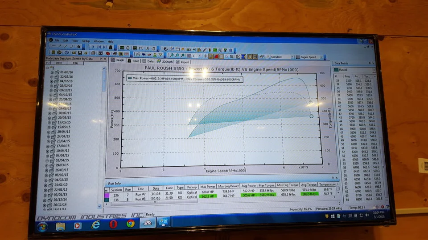Zoom out with the second magnifier icon
The image size is (428, 240).
177,55
